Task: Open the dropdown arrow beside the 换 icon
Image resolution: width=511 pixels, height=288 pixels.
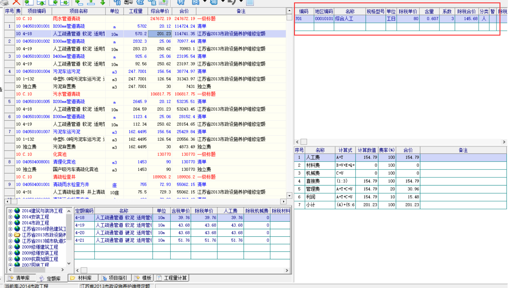Action: [x=205, y=2]
